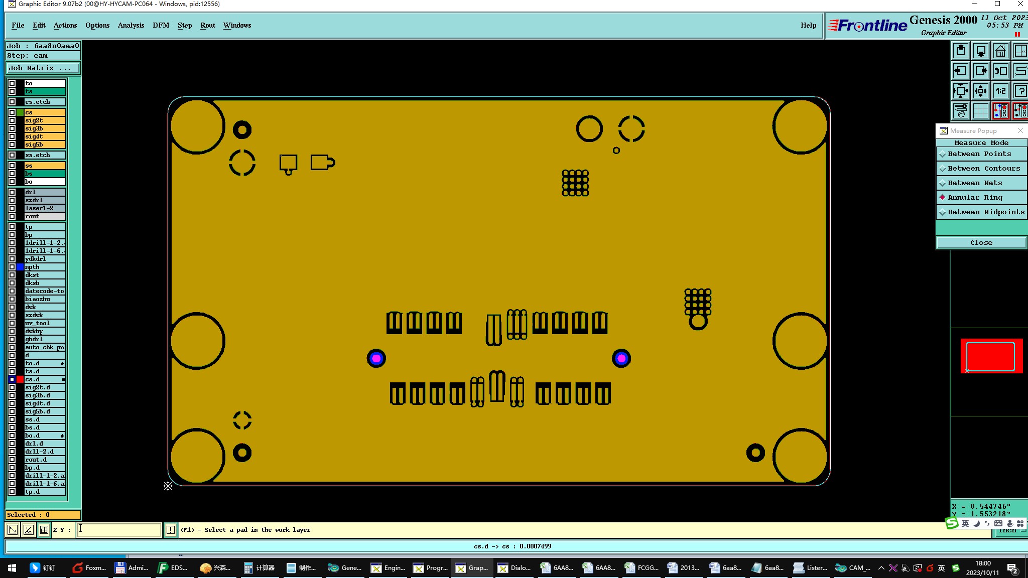Click the red color swatch of cs.d layer
The width and height of the screenshot is (1028, 578).
20,379
